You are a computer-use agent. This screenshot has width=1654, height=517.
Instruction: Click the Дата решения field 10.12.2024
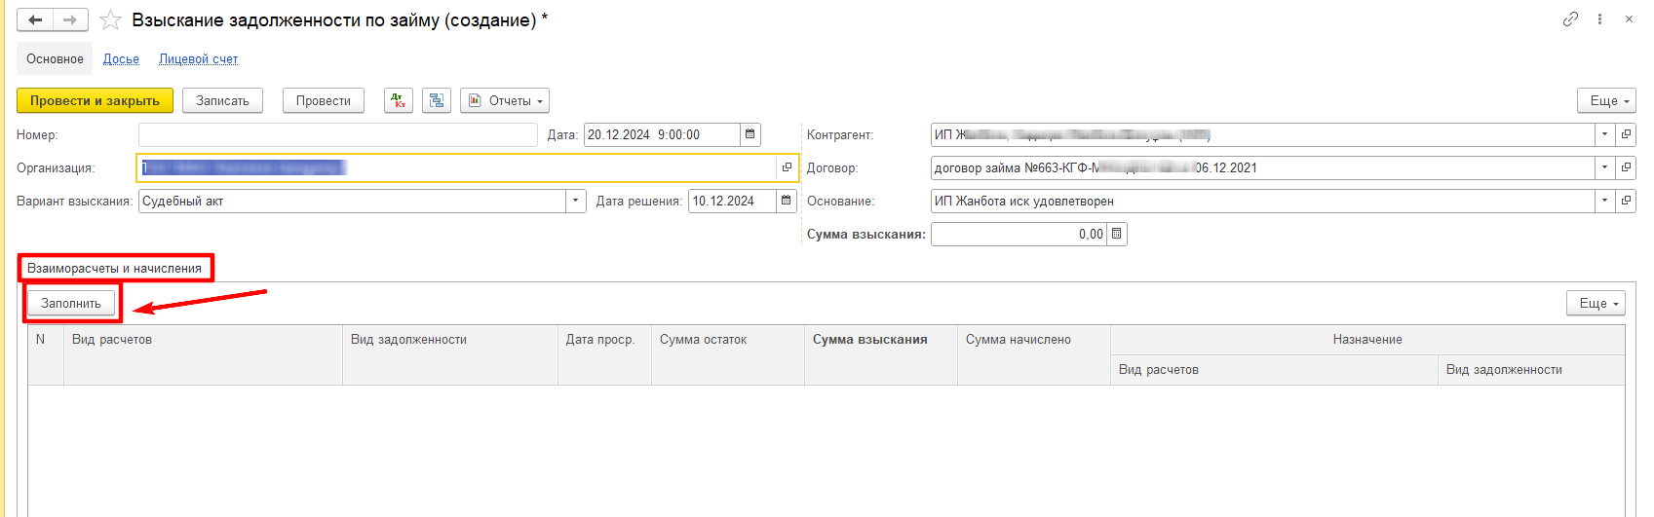733,201
